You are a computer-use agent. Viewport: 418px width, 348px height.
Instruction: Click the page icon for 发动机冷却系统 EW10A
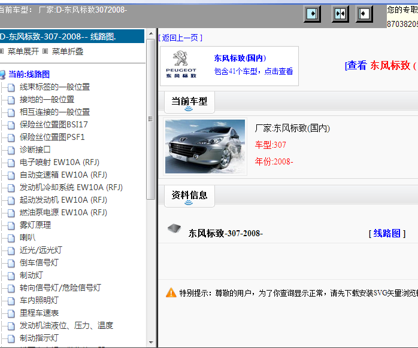click(11, 188)
